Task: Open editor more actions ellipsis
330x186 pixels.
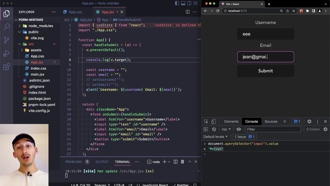Action: [x=195, y=12]
